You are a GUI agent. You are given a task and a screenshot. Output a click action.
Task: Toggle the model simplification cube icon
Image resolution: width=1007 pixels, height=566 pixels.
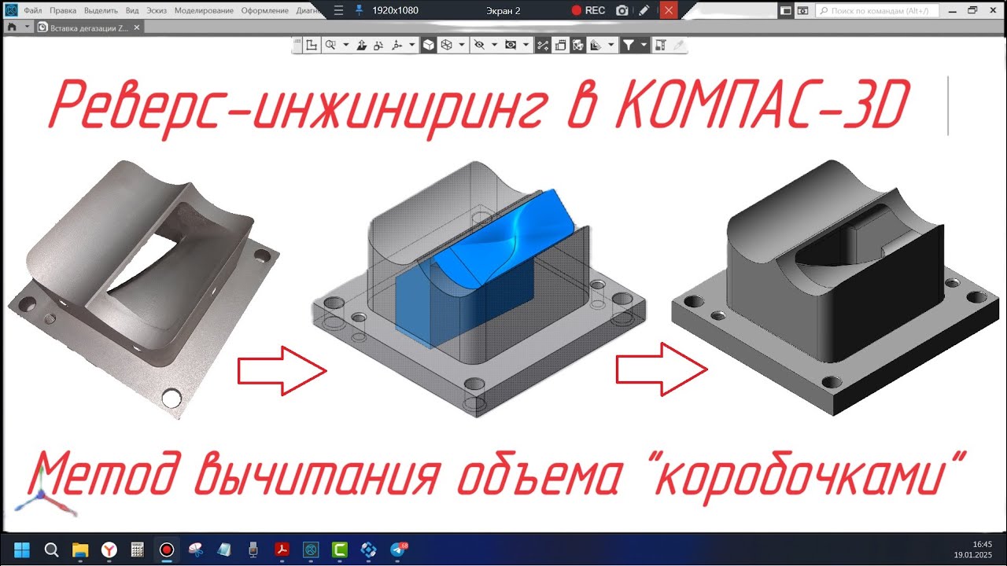[x=578, y=46]
